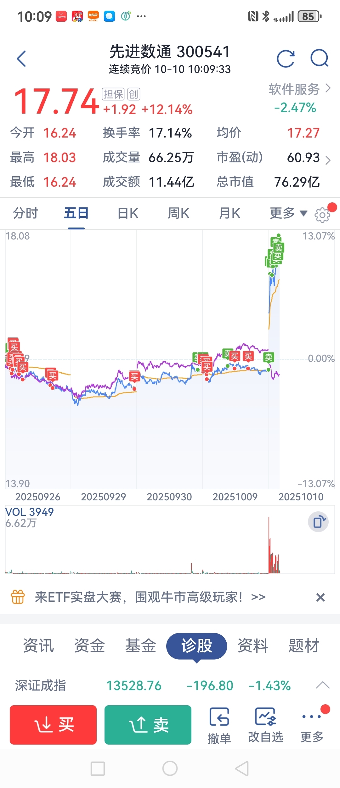340x788 pixels.
Task: Open chart settings gear icon
Action: [x=322, y=215]
